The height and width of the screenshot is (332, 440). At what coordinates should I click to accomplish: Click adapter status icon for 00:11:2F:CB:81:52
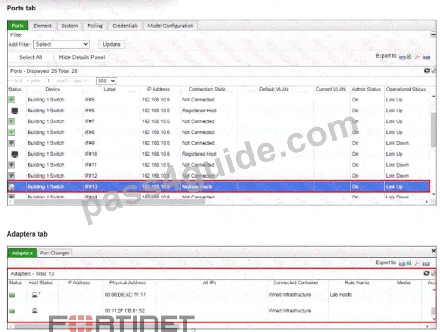click(12, 311)
